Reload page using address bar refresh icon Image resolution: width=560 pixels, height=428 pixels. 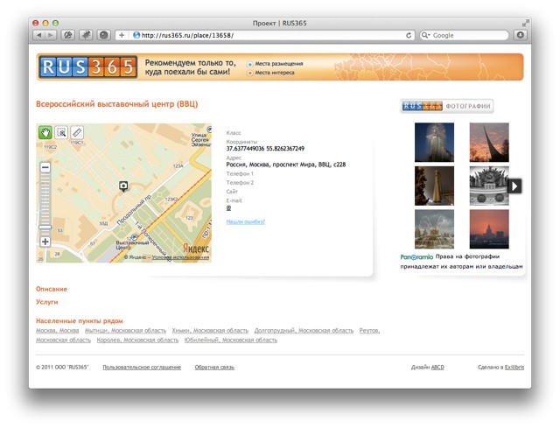click(409, 35)
